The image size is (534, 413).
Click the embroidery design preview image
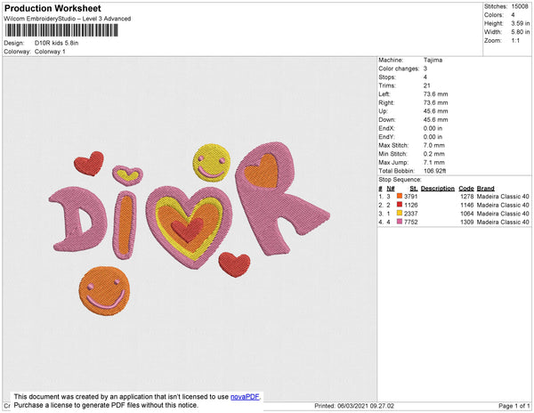click(x=190, y=229)
